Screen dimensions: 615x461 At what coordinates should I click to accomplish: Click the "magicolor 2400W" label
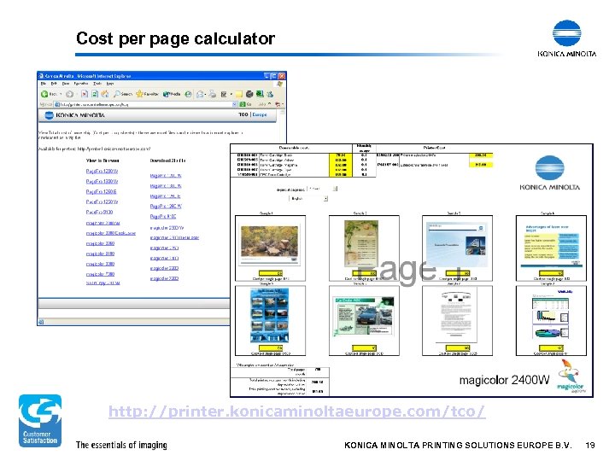tap(504, 380)
